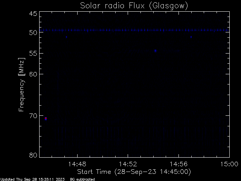Click the Updated timestamp text at bottom
This screenshot has width=241, height=181.
pyautogui.click(x=33, y=179)
